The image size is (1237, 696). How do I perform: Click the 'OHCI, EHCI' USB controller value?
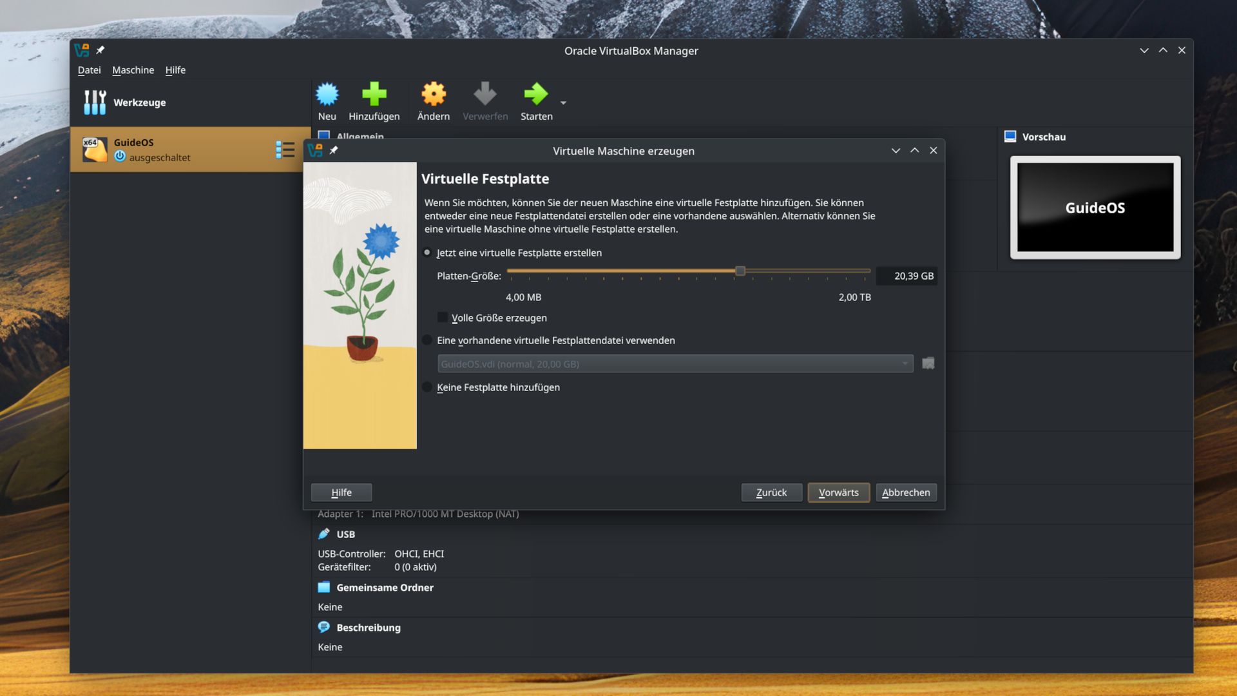[419, 554]
